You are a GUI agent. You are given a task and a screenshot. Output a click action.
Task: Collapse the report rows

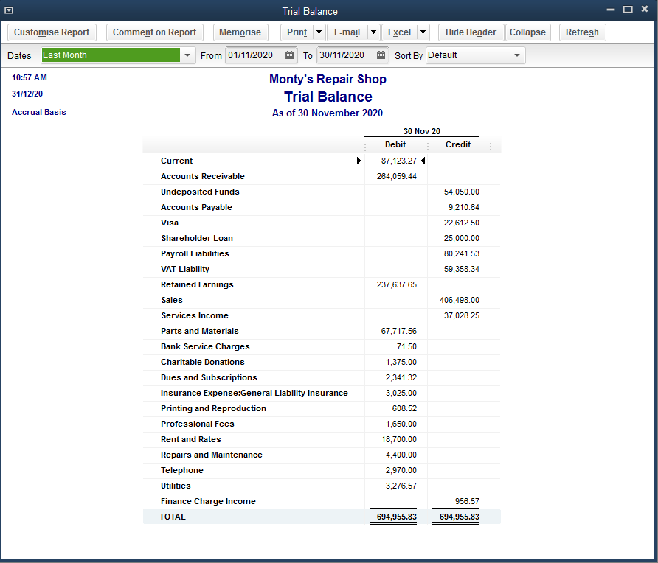[x=527, y=32]
